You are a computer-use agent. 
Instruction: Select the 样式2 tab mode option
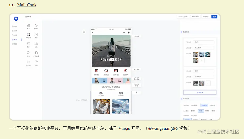pos(207,111)
